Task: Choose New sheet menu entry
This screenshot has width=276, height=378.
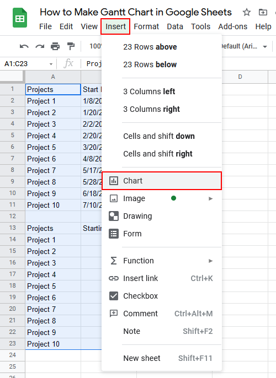Action: tap(162, 358)
